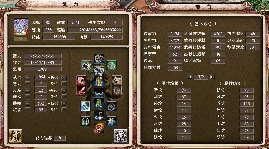Open the 扮裝 costume tab button

tap(121, 135)
